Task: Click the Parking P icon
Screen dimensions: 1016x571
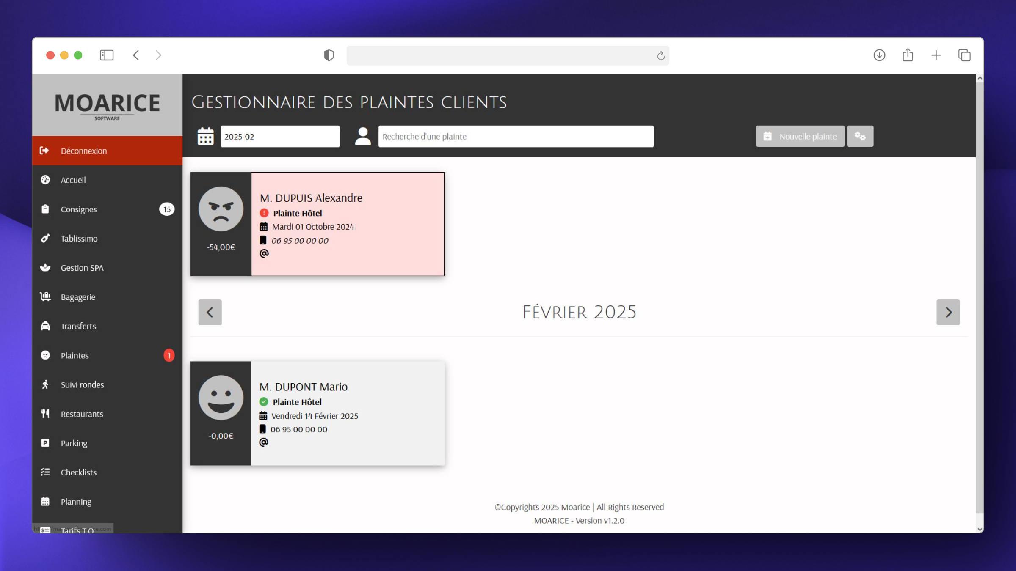Action: tap(46, 443)
